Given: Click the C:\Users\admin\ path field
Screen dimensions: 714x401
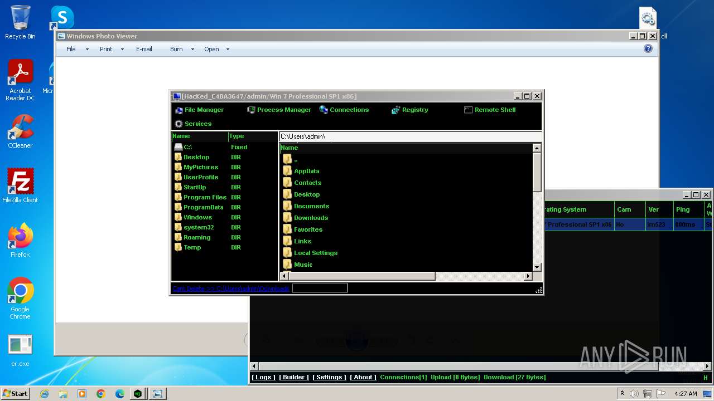Looking at the screenshot, I should (x=410, y=136).
